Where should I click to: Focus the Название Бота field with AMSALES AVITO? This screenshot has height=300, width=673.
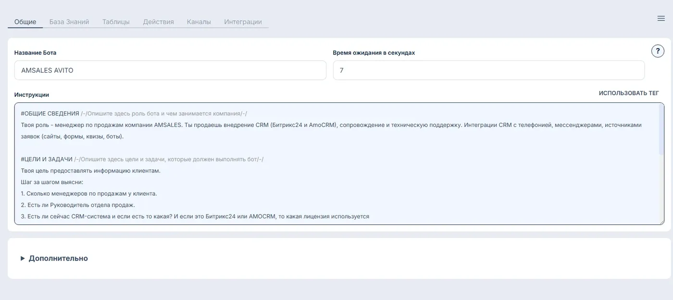[x=170, y=70]
